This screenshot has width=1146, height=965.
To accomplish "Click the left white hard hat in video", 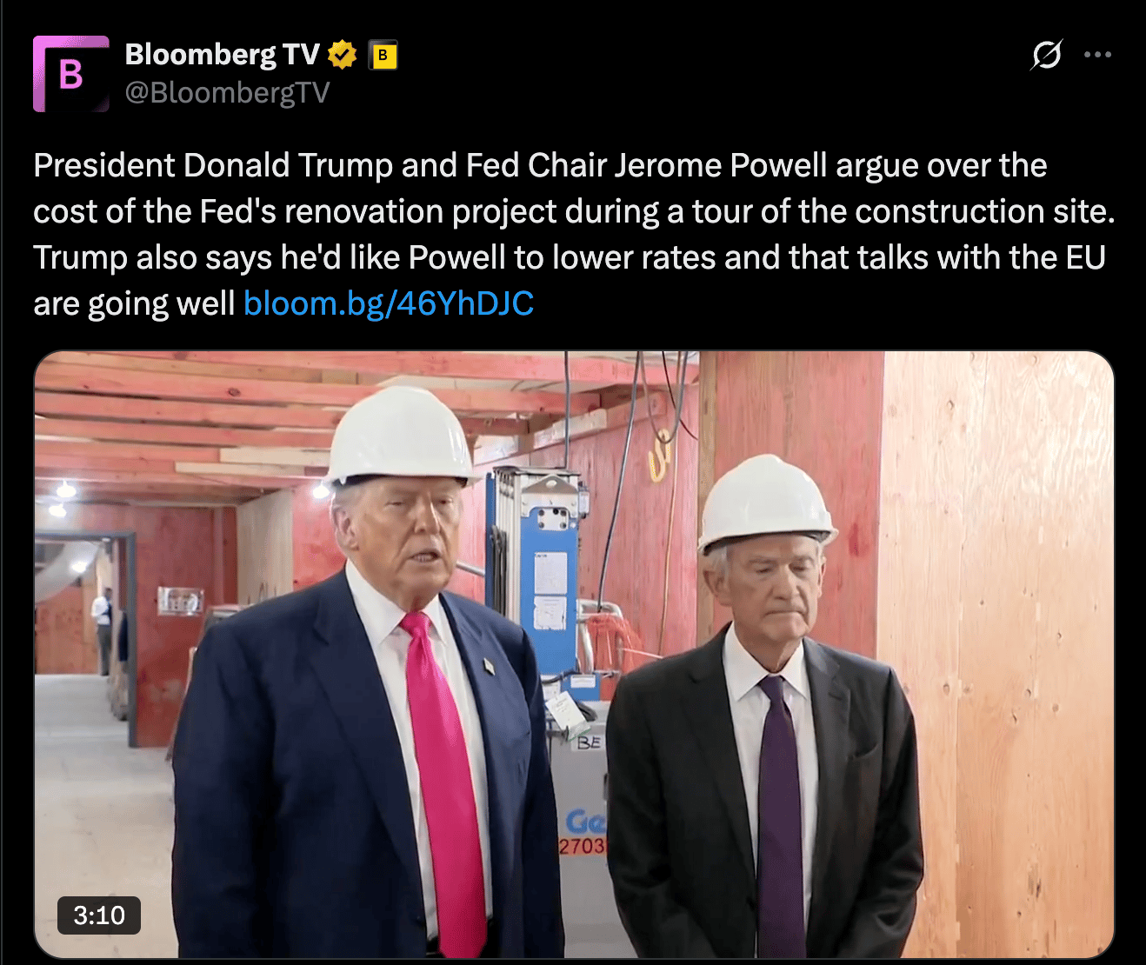I will pos(400,436).
